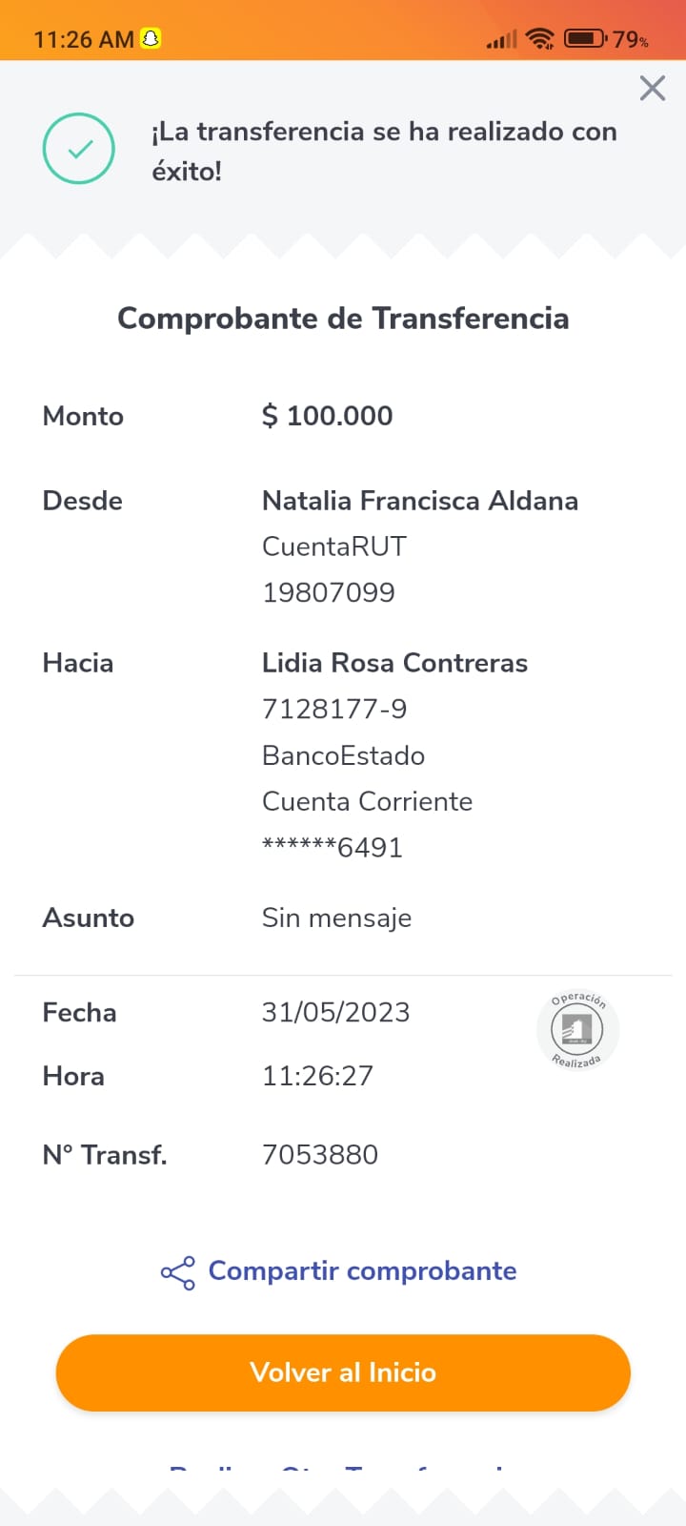Tap the Operación Realizada stamp icon
This screenshot has width=686, height=1526.
click(x=577, y=1030)
